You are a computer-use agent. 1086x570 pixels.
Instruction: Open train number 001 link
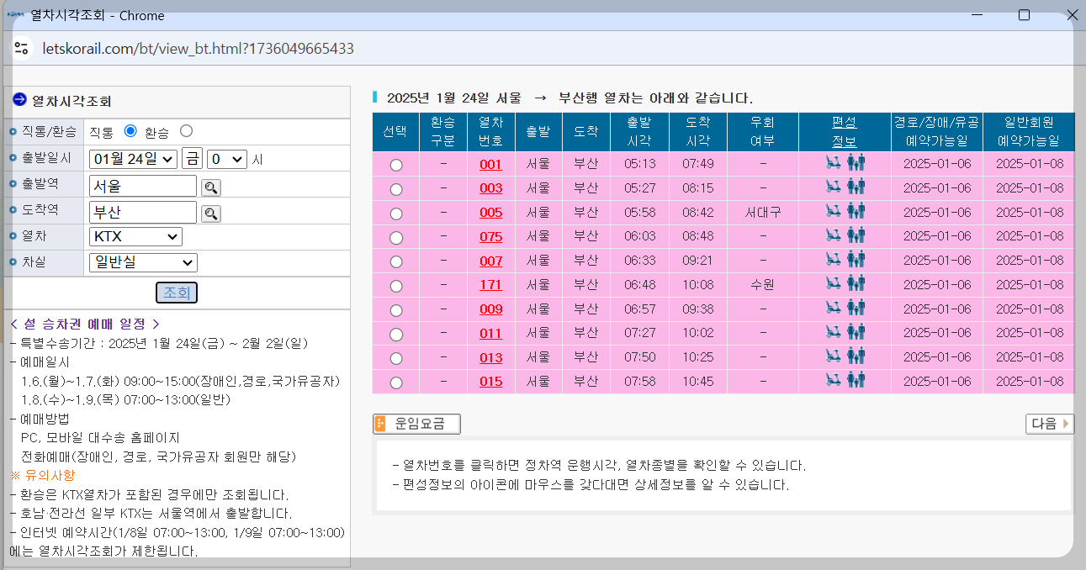coord(490,164)
